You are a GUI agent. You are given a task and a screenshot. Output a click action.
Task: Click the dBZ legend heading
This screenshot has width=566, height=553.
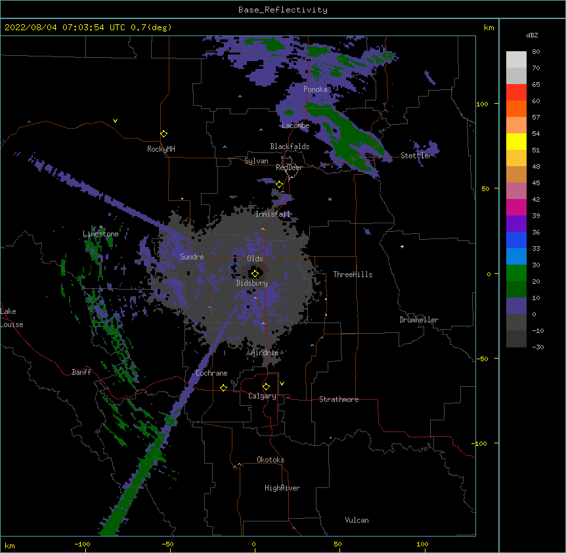[532, 35]
